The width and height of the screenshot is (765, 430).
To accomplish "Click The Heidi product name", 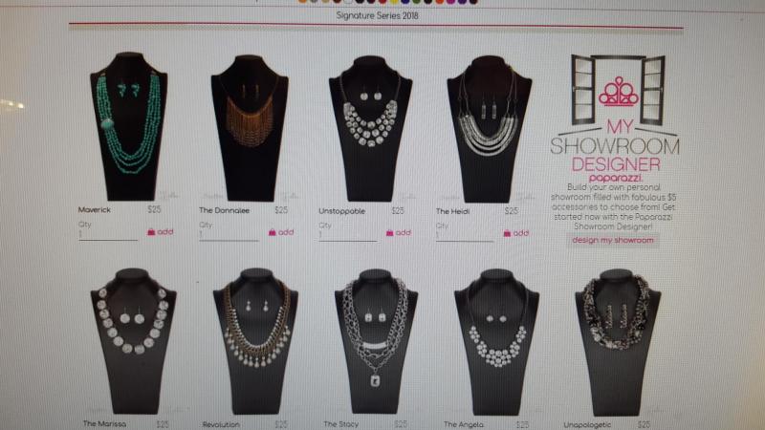I will click(x=452, y=211).
